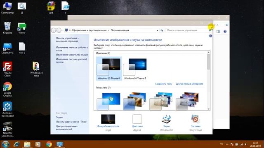
Task: Select third Aero theme thumbnail
Action: 161,102
